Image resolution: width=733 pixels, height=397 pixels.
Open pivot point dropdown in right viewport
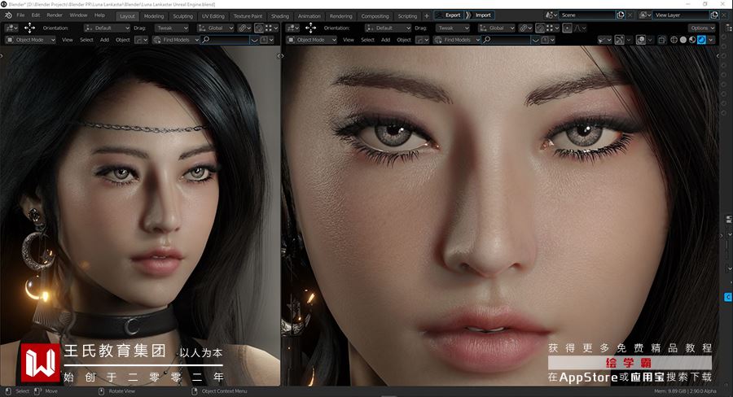(x=525, y=28)
